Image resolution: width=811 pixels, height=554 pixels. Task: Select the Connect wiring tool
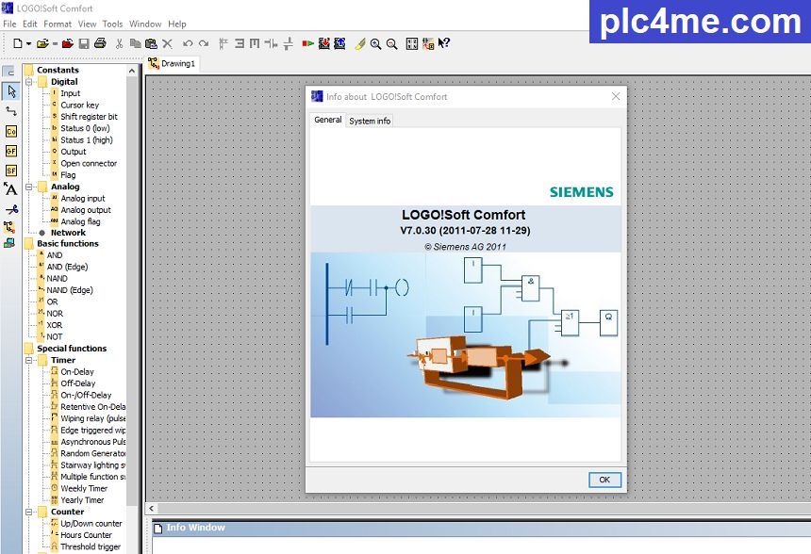[x=10, y=111]
